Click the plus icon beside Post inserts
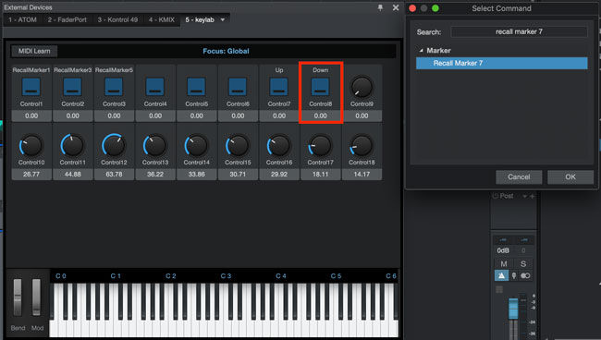 point(532,197)
